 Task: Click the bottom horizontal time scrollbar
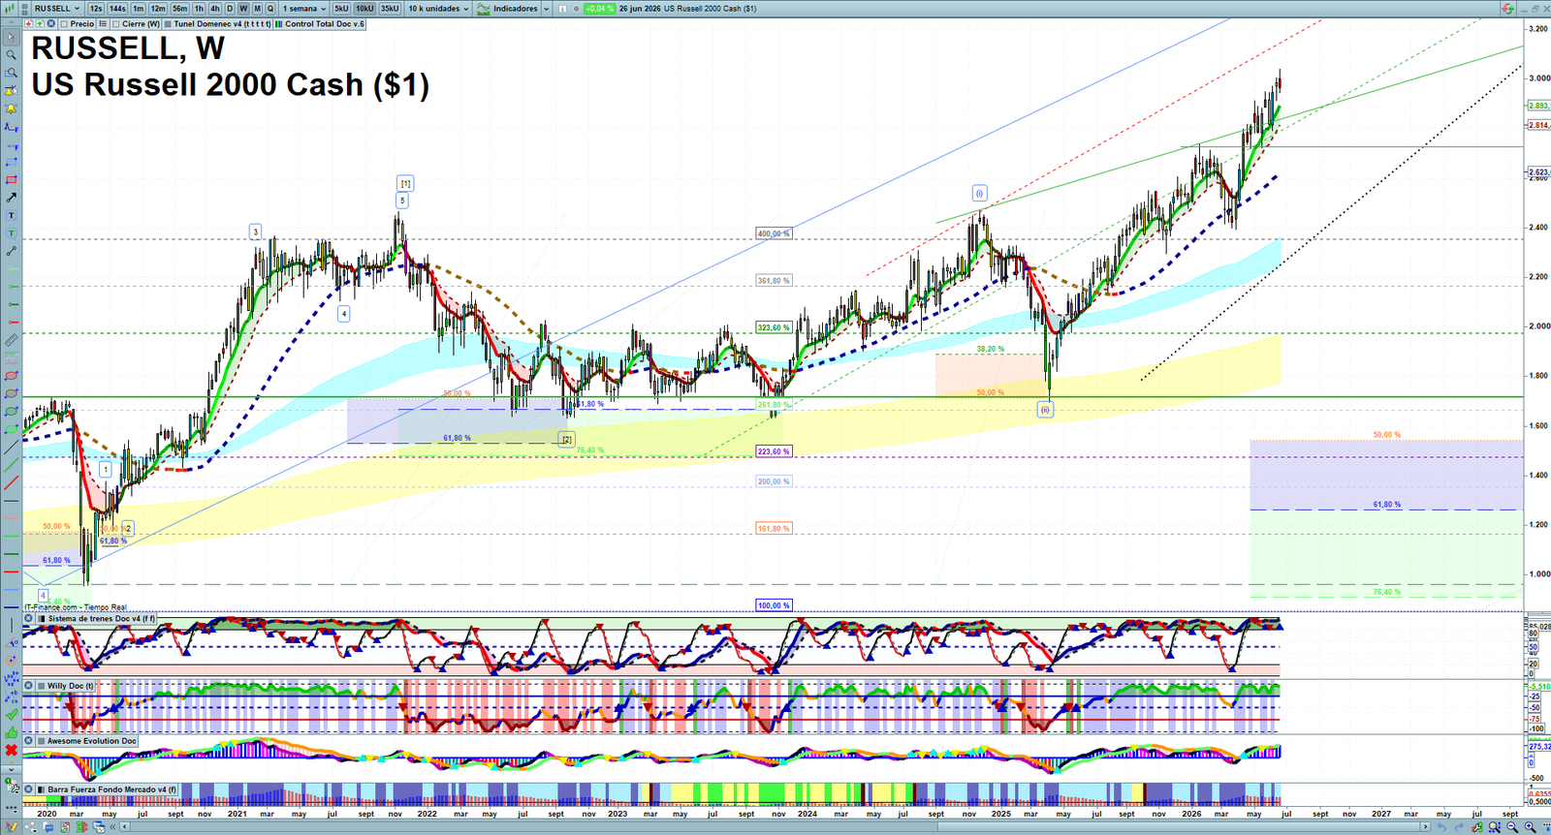(x=775, y=826)
